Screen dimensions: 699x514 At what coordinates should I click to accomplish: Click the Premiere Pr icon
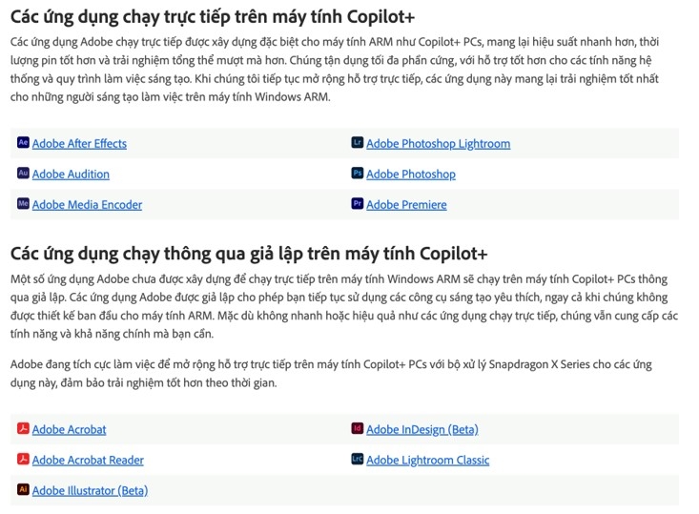(358, 204)
